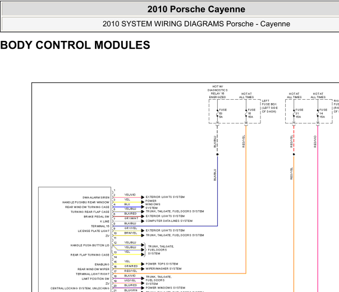Click the splice dot on BLK/BLU wire

[x=218, y=154]
